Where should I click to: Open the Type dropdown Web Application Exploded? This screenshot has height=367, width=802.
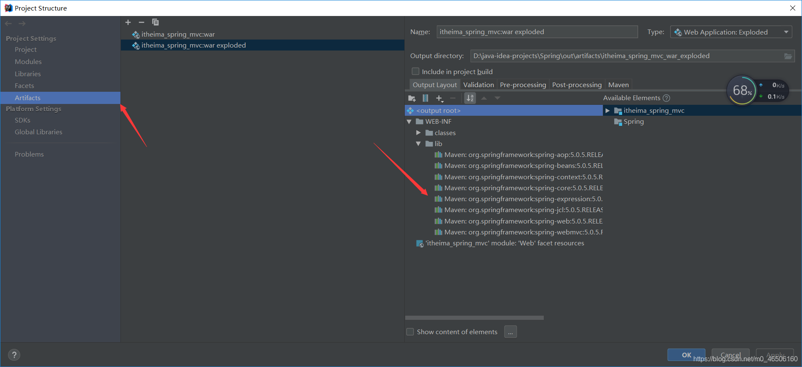click(731, 32)
